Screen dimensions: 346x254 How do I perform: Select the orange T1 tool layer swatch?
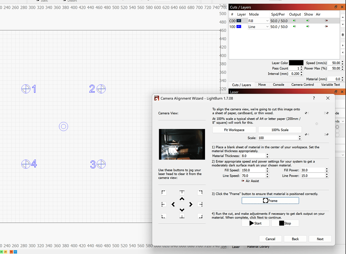coord(11,252)
